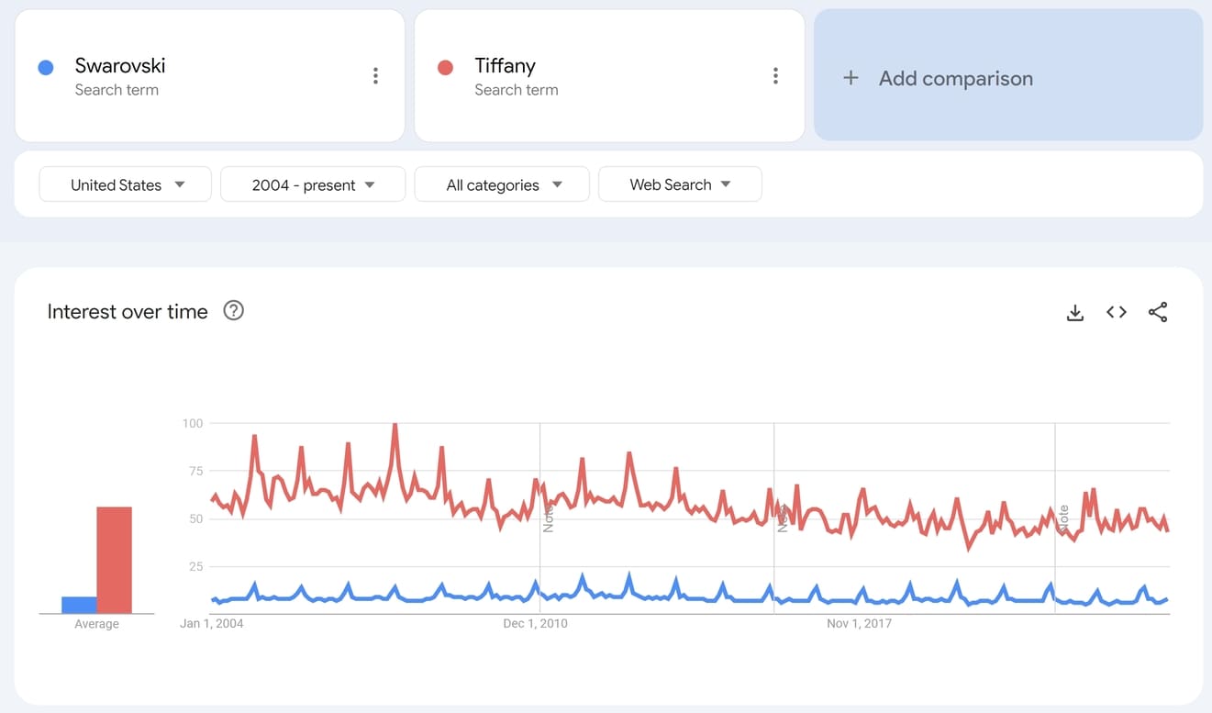Open the All categories dropdown
Viewport: 1212px width, 713px height.
(501, 184)
